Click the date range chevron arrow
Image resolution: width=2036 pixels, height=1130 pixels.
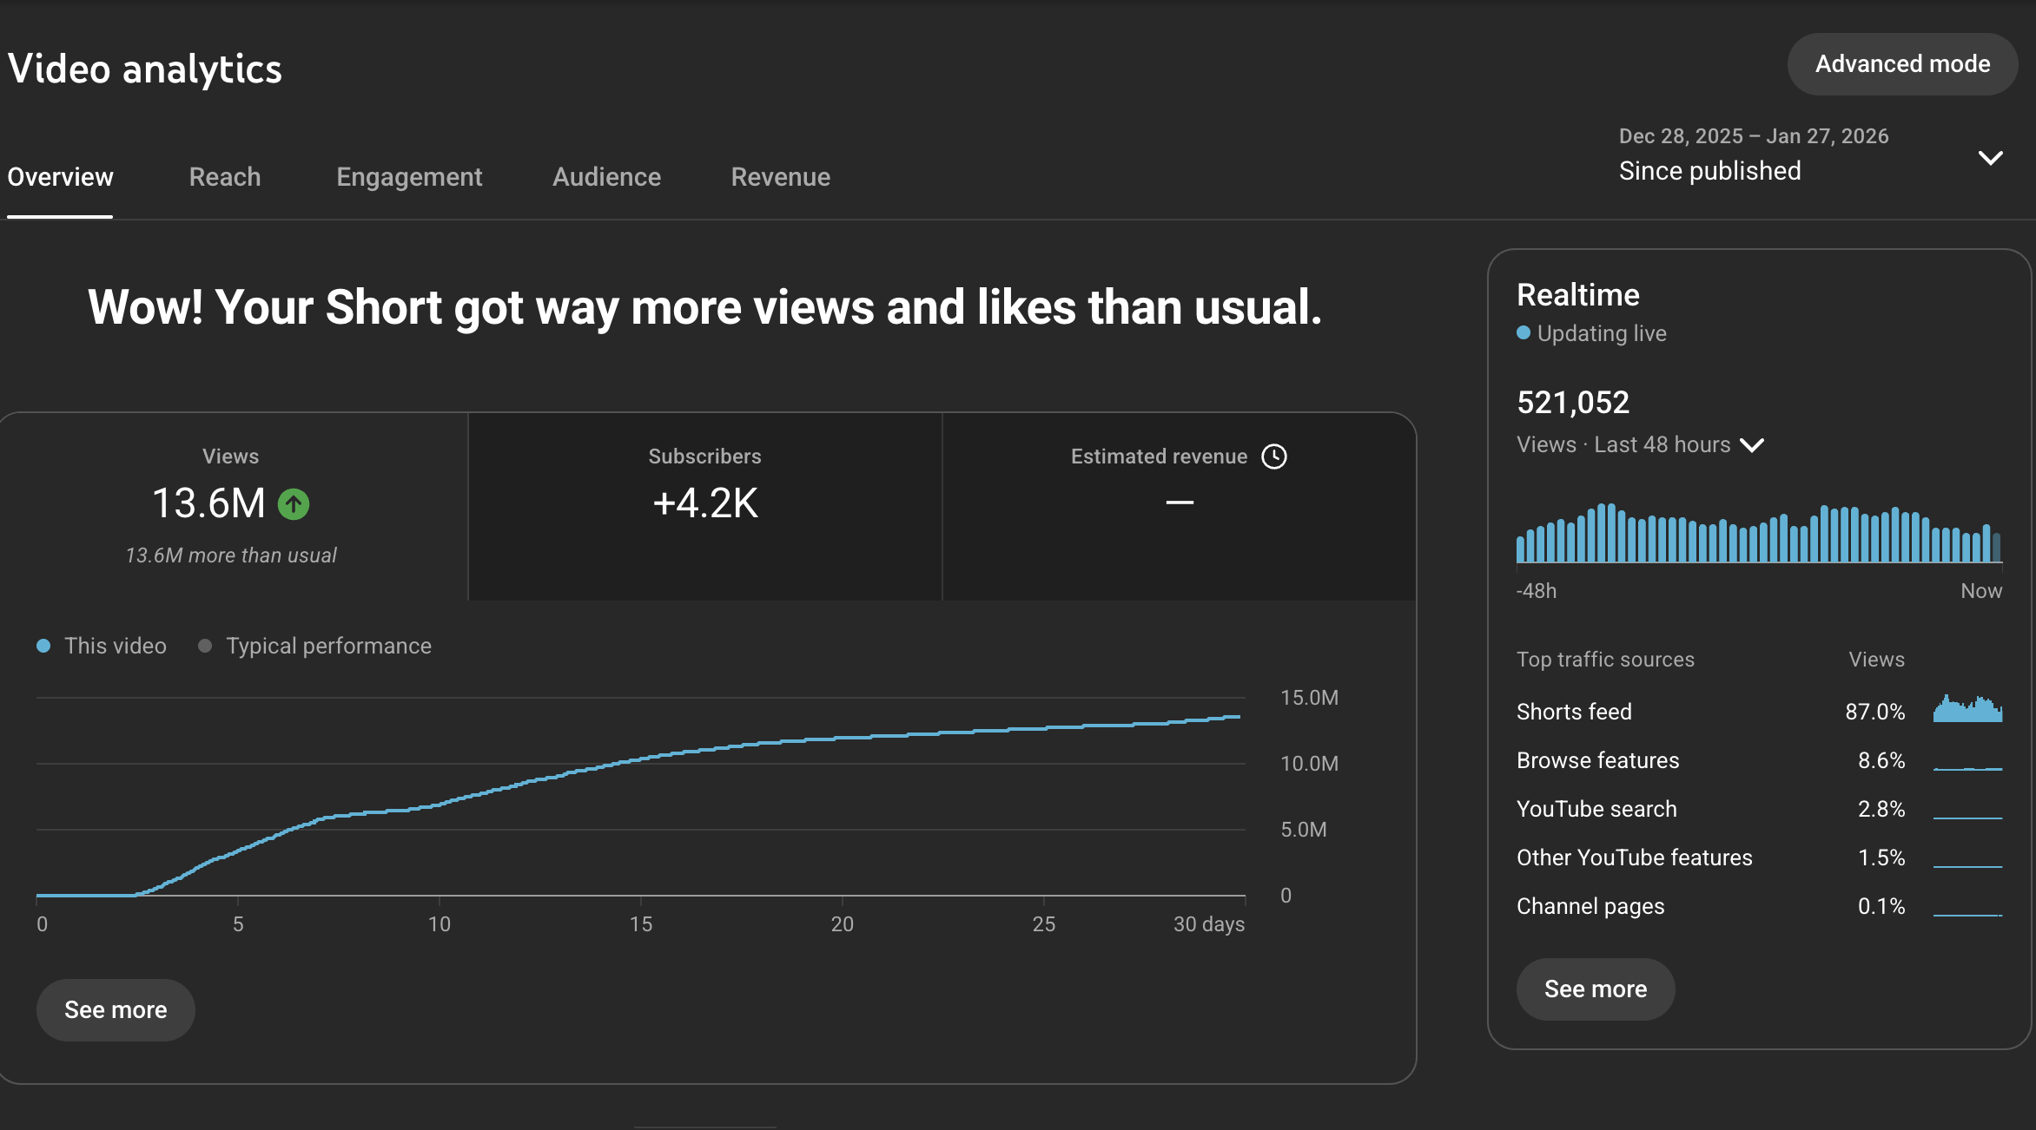(x=1990, y=157)
